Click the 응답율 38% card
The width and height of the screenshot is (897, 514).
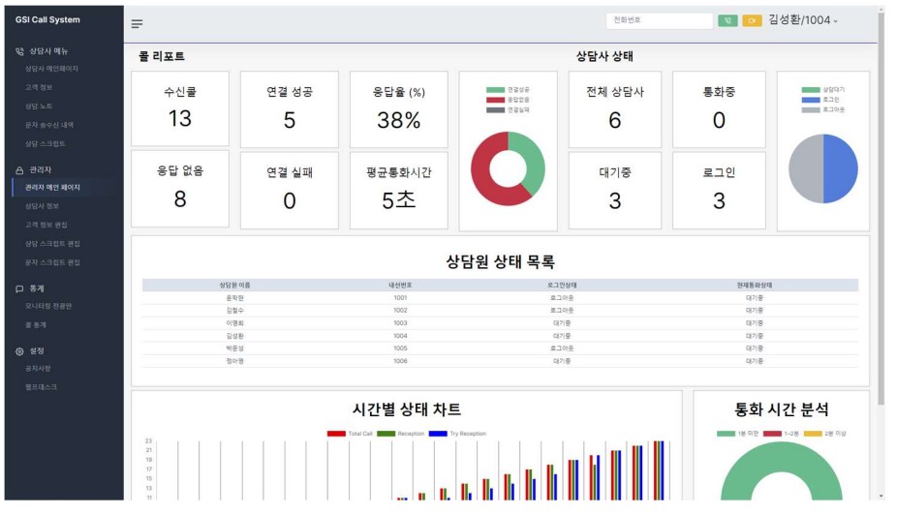(399, 109)
